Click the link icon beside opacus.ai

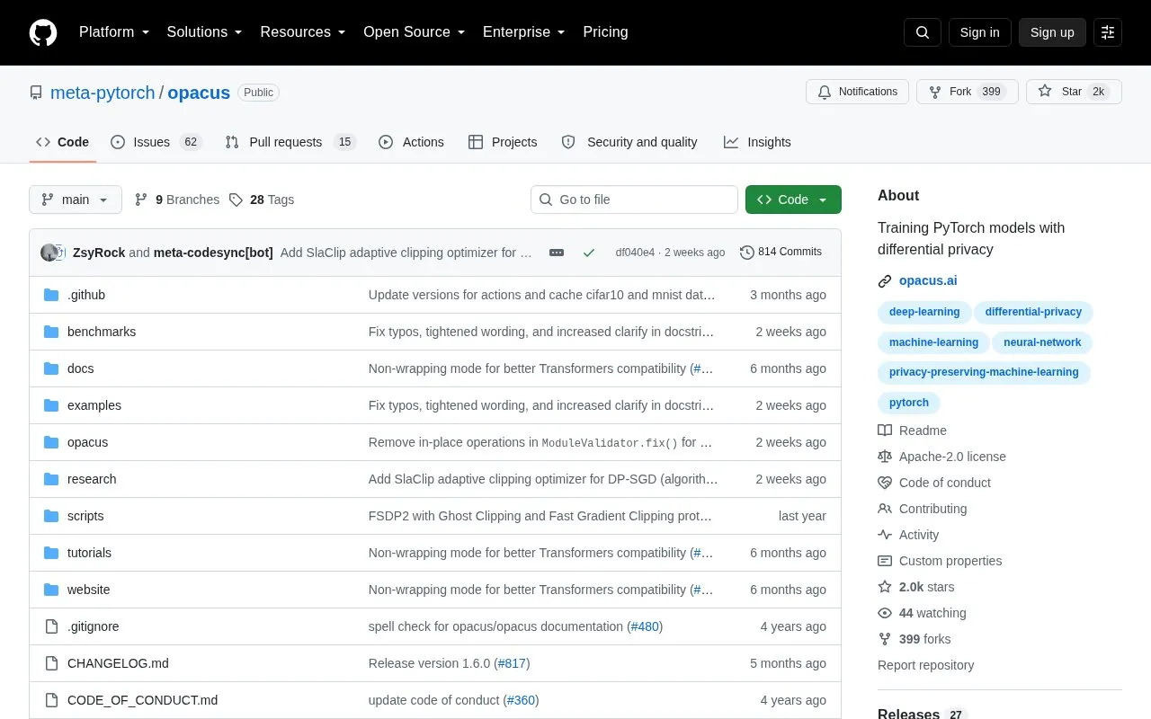(885, 281)
